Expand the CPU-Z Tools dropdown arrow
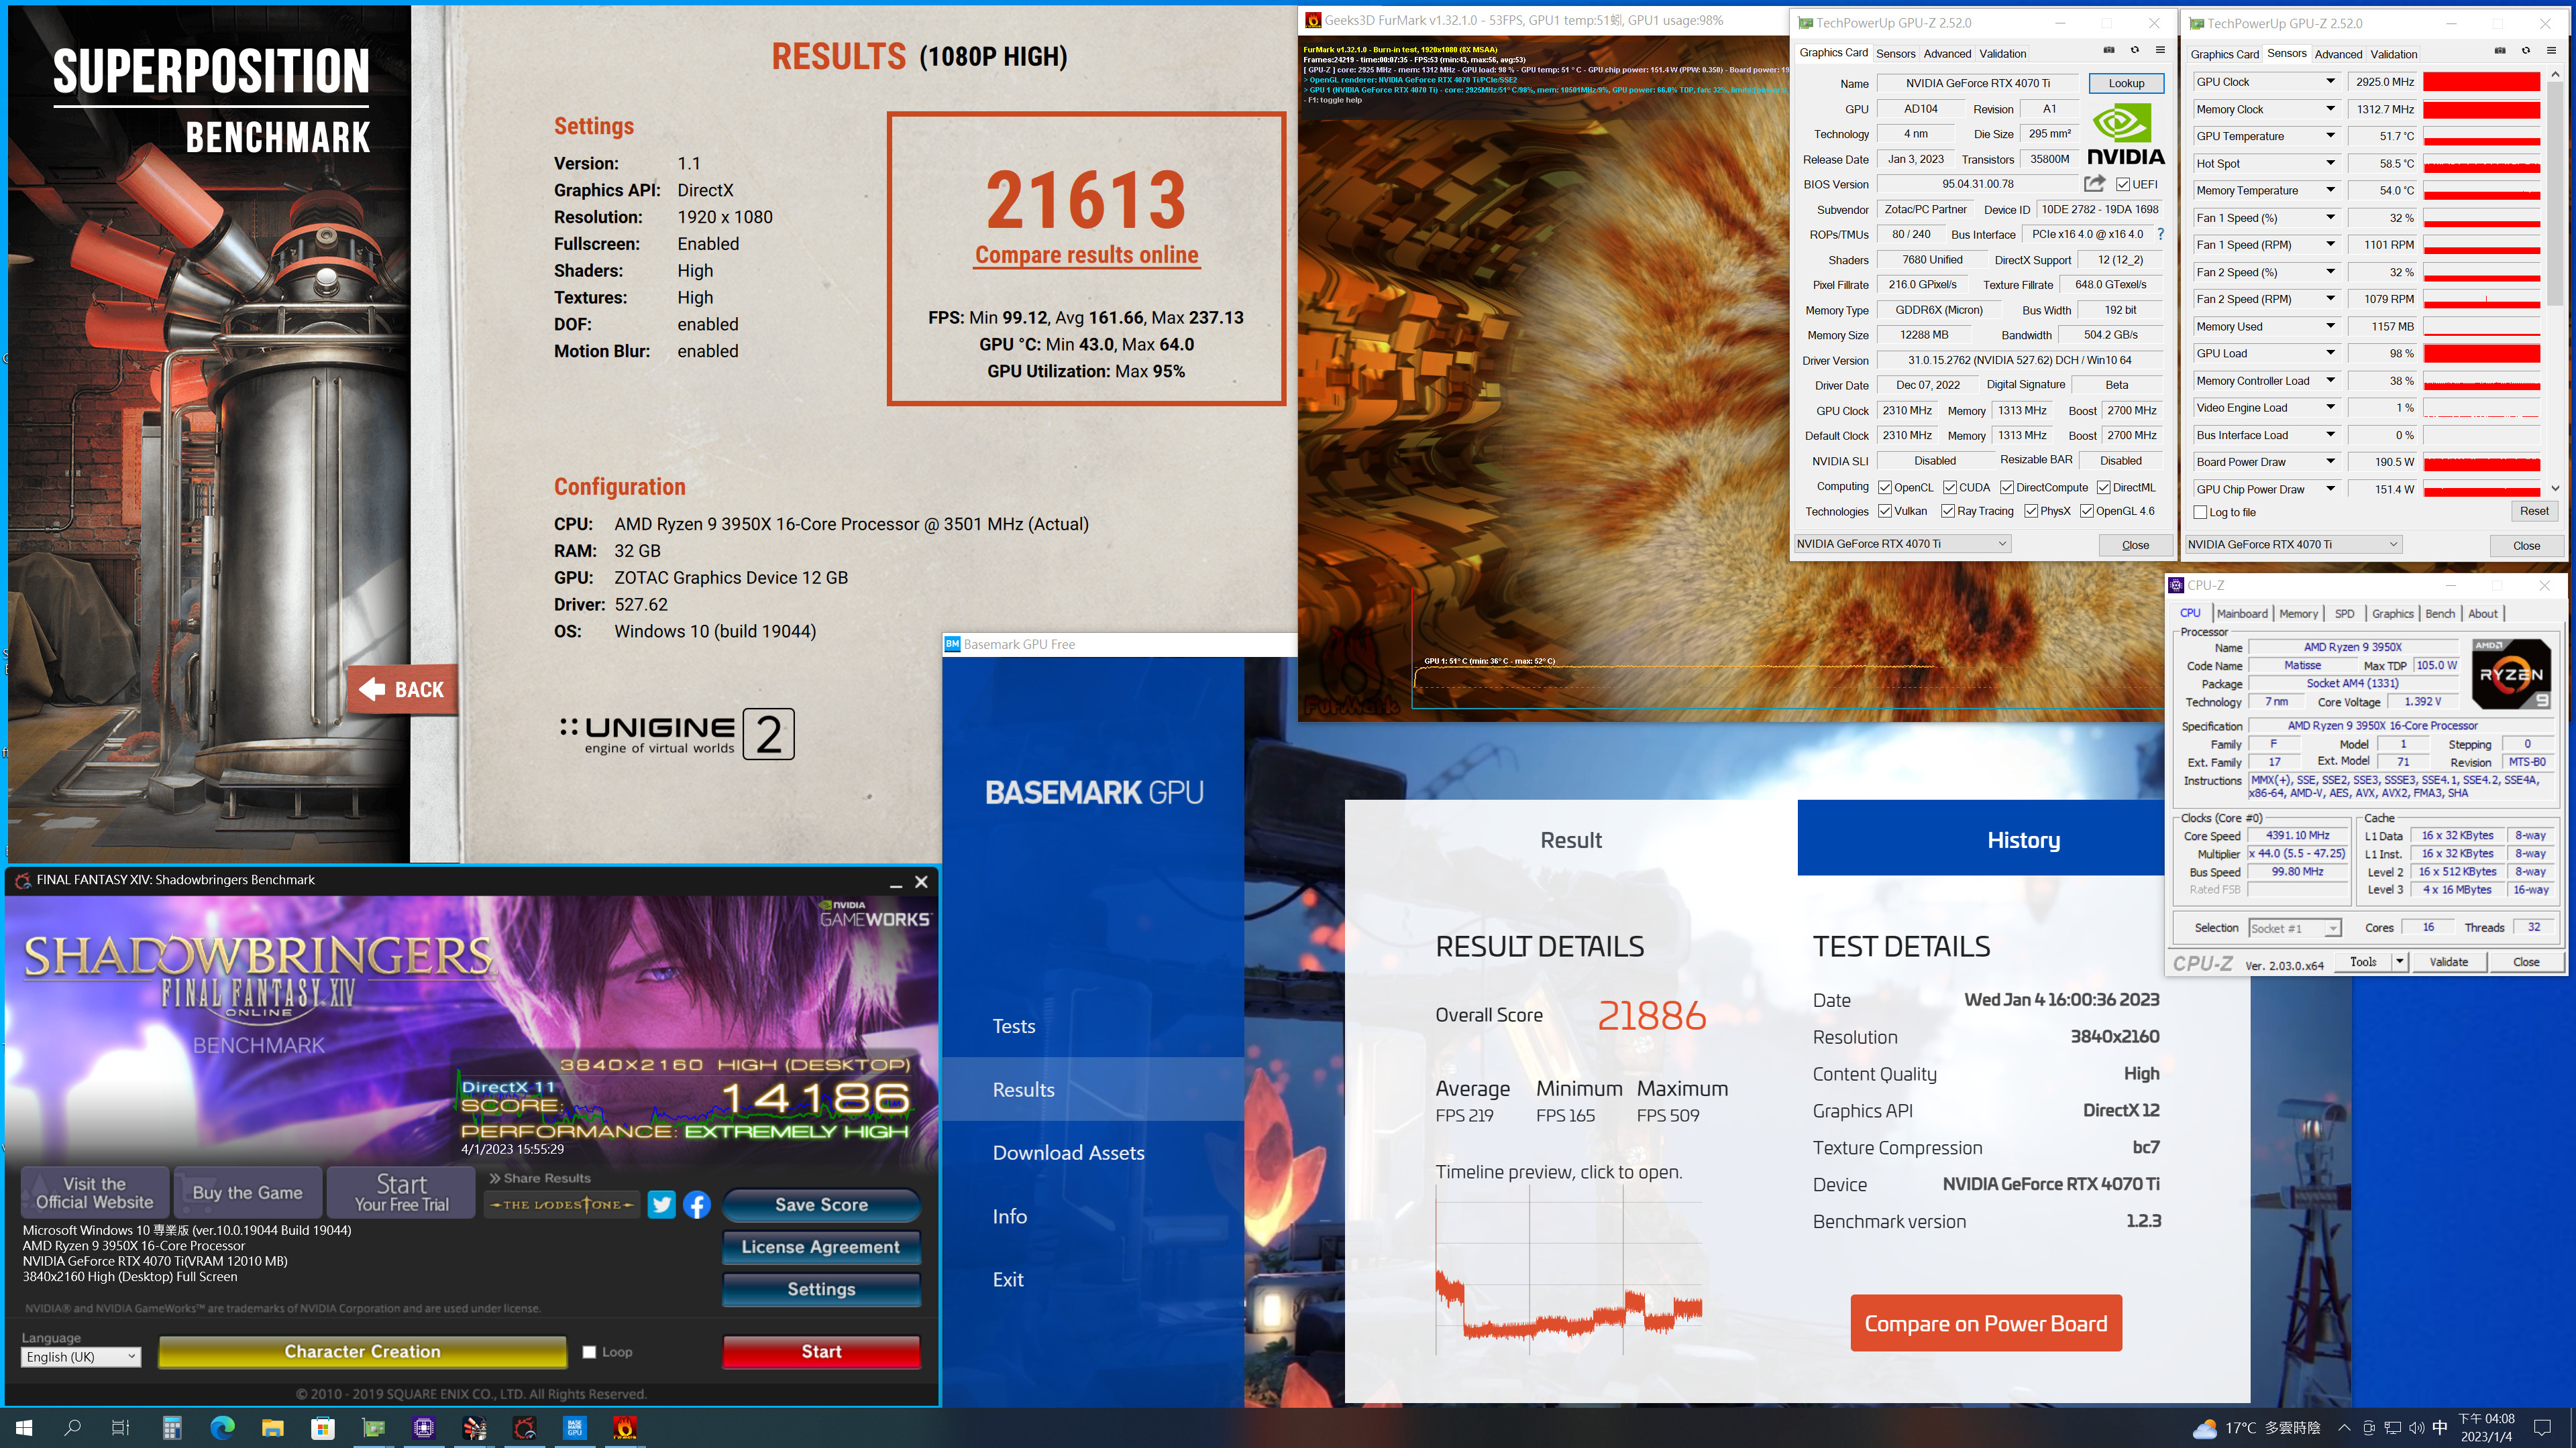 (x=2399, y=961)
